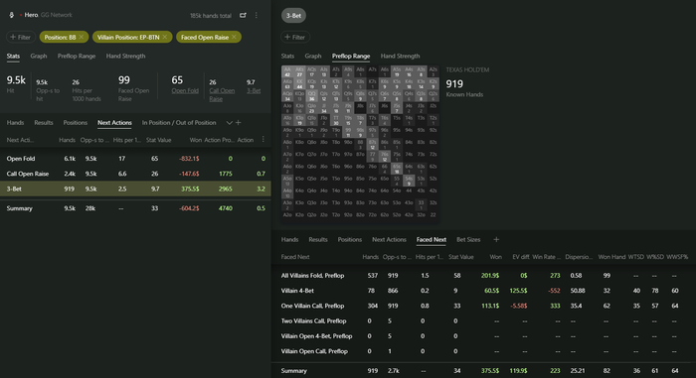Add a filter in the 3-Bet panel
This screenshot has height=378, width=696.
pos(295,38)
